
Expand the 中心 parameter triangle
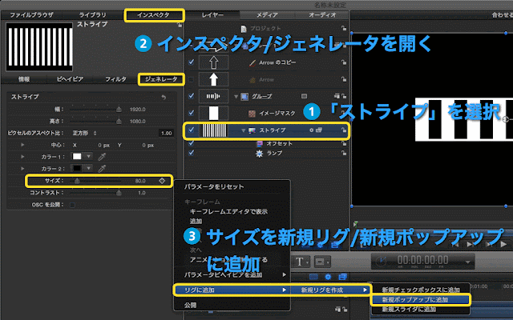[22, 145]
